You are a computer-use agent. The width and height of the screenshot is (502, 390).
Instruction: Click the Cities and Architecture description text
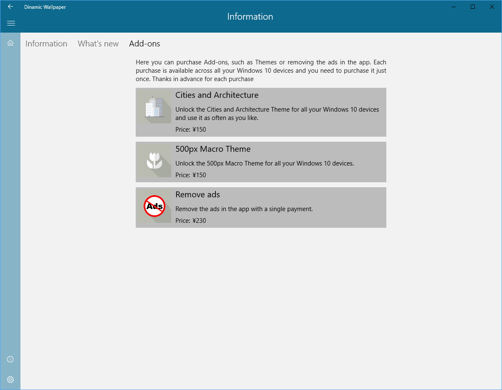coord(277,114)
